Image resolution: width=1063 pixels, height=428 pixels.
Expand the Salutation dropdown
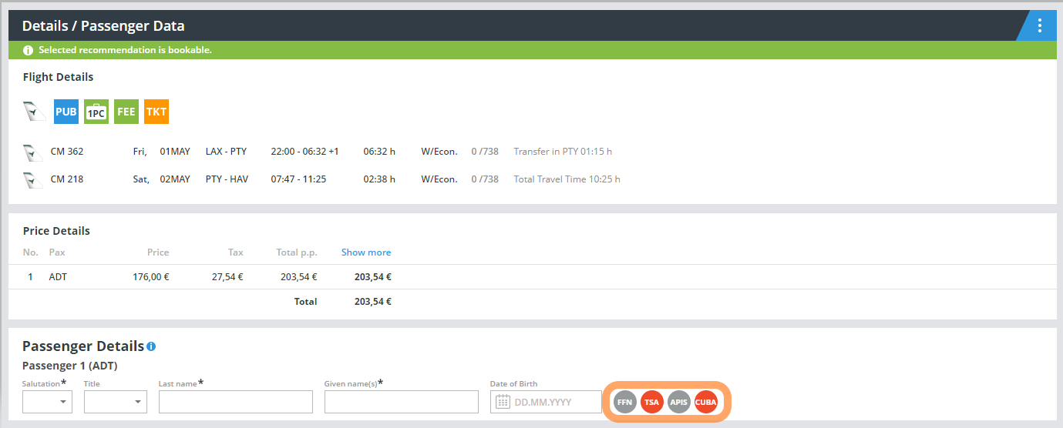(47, 402)
